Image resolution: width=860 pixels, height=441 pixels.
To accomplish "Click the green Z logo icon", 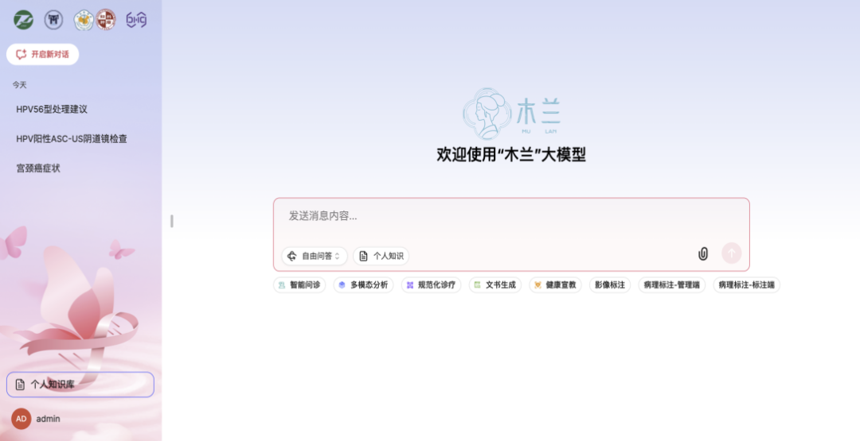I will 24,20.
